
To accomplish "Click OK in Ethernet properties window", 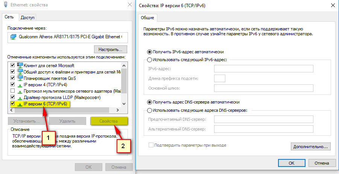I will pyautogui.click(x=88, y=167).
